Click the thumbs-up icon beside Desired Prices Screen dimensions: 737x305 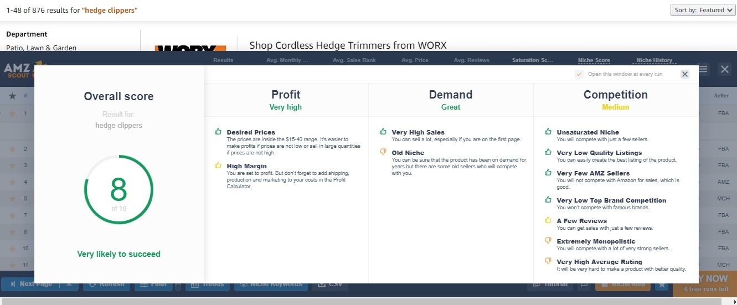[218, 132]
